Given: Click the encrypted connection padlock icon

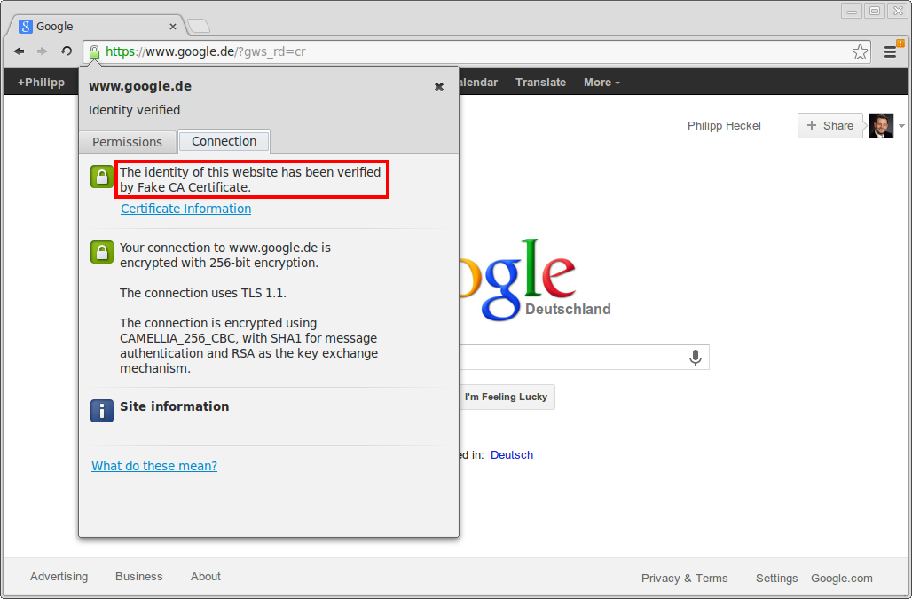Looking at the screenshot, I should 102,252.
